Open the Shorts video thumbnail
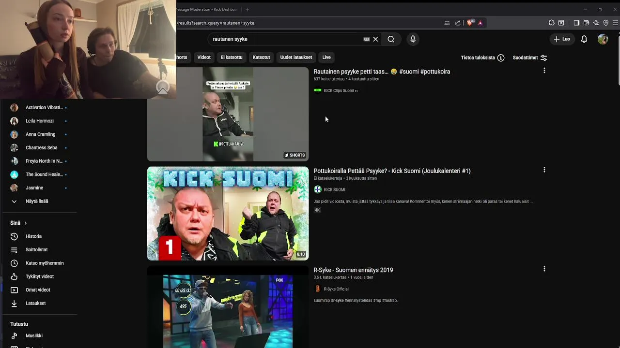Image resolution: width=620 pixels, height=348 pixels. tap(228, 114)
